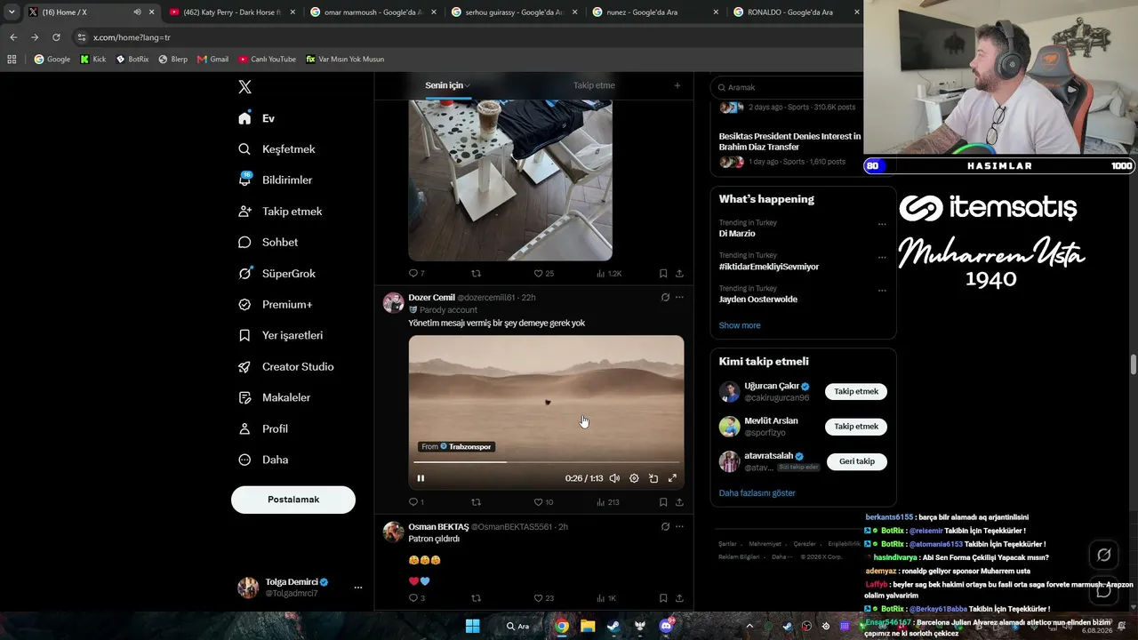Click Geri takip for atavratsalah

click(x=857, y=461)
